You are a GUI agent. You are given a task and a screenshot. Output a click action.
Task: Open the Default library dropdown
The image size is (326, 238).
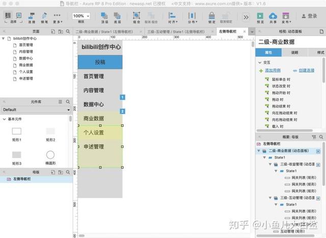tap(36, 110)
